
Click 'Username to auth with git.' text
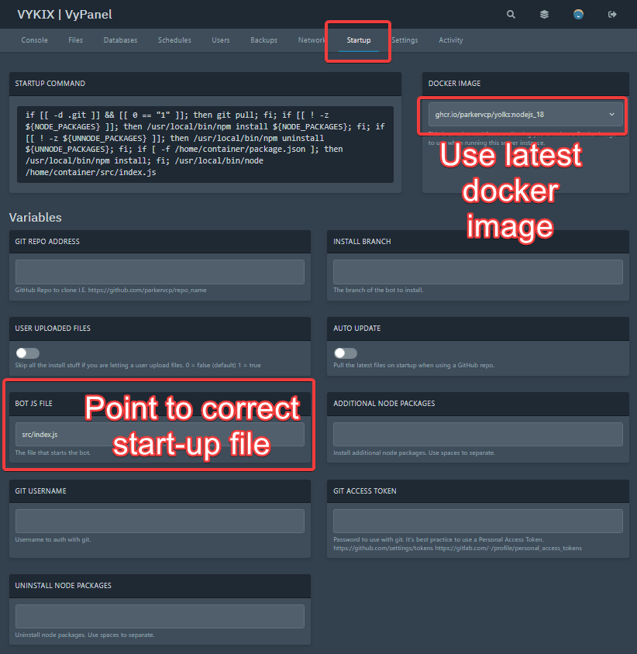(x=53, y=539)
